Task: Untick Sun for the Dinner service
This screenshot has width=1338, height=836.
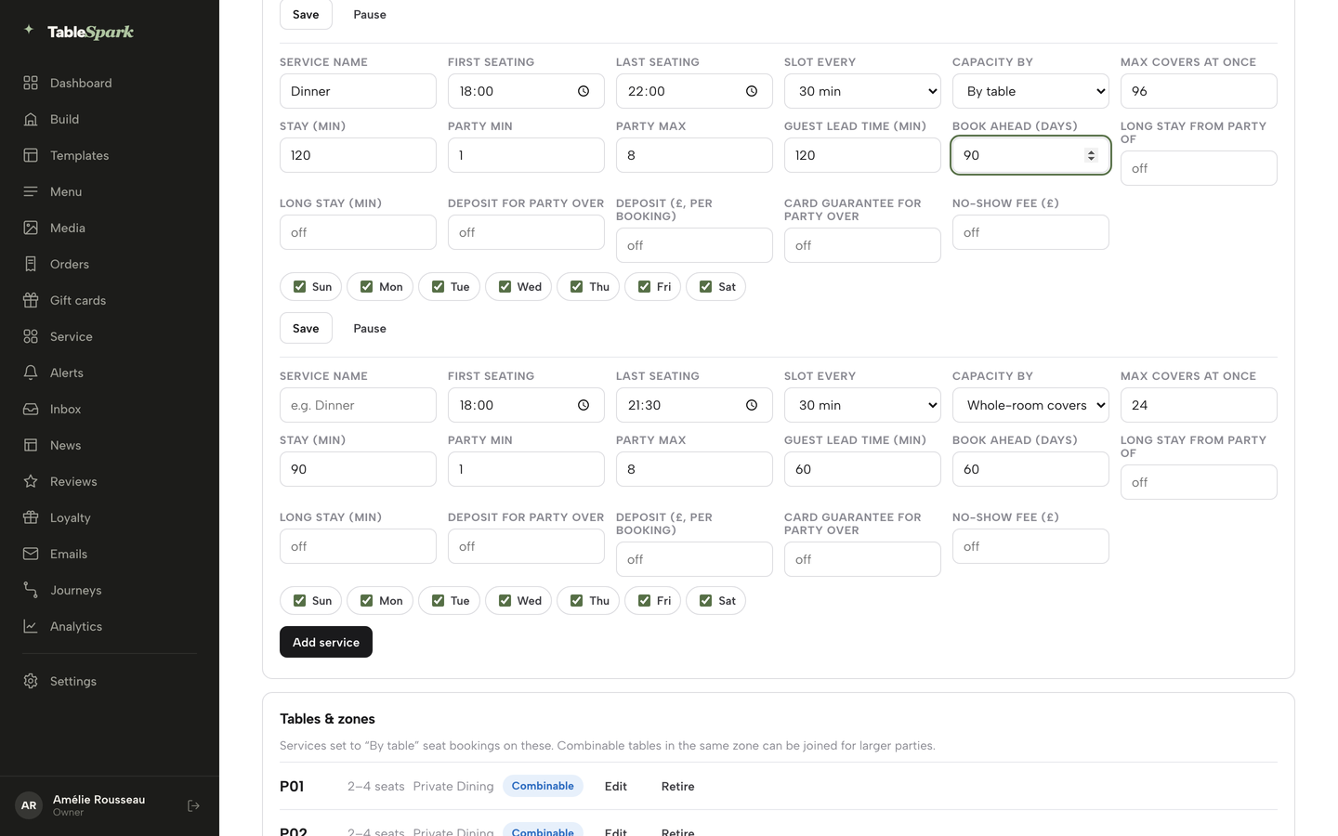Action: coord(299,286)
